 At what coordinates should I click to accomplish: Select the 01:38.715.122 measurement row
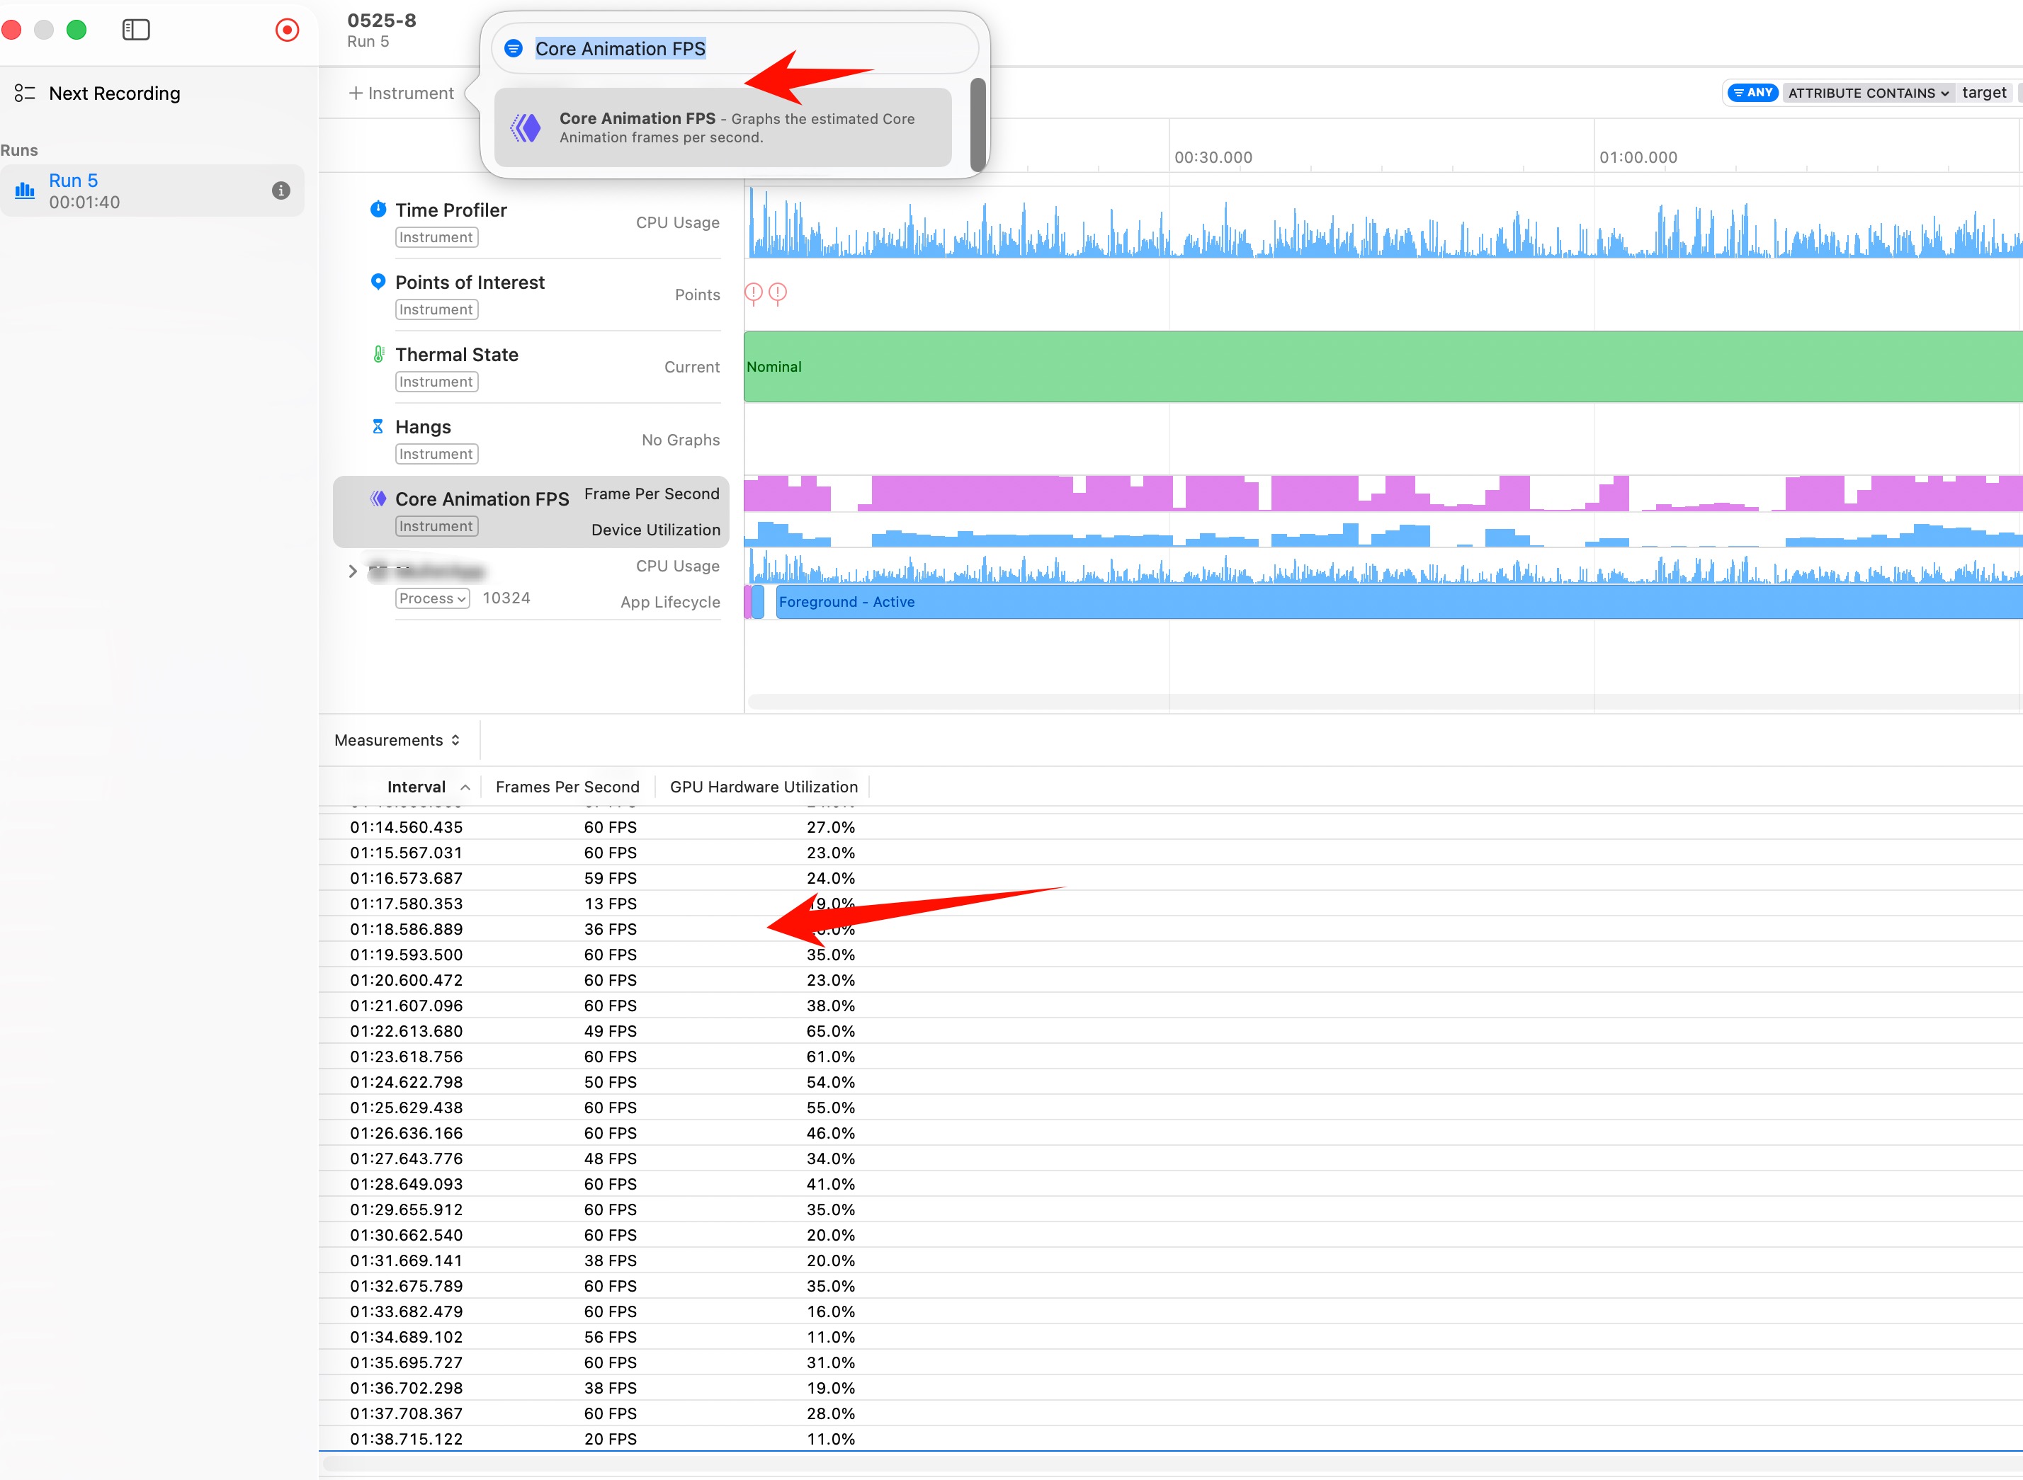click(1171, 1439)
